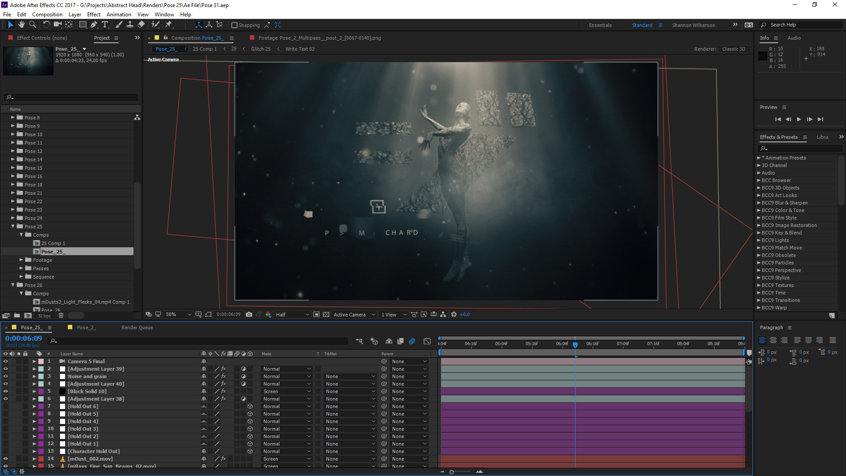Open the Composition menu
Image resolution: width=846 pixels, height=476 pixels.
tap(47, 14)
